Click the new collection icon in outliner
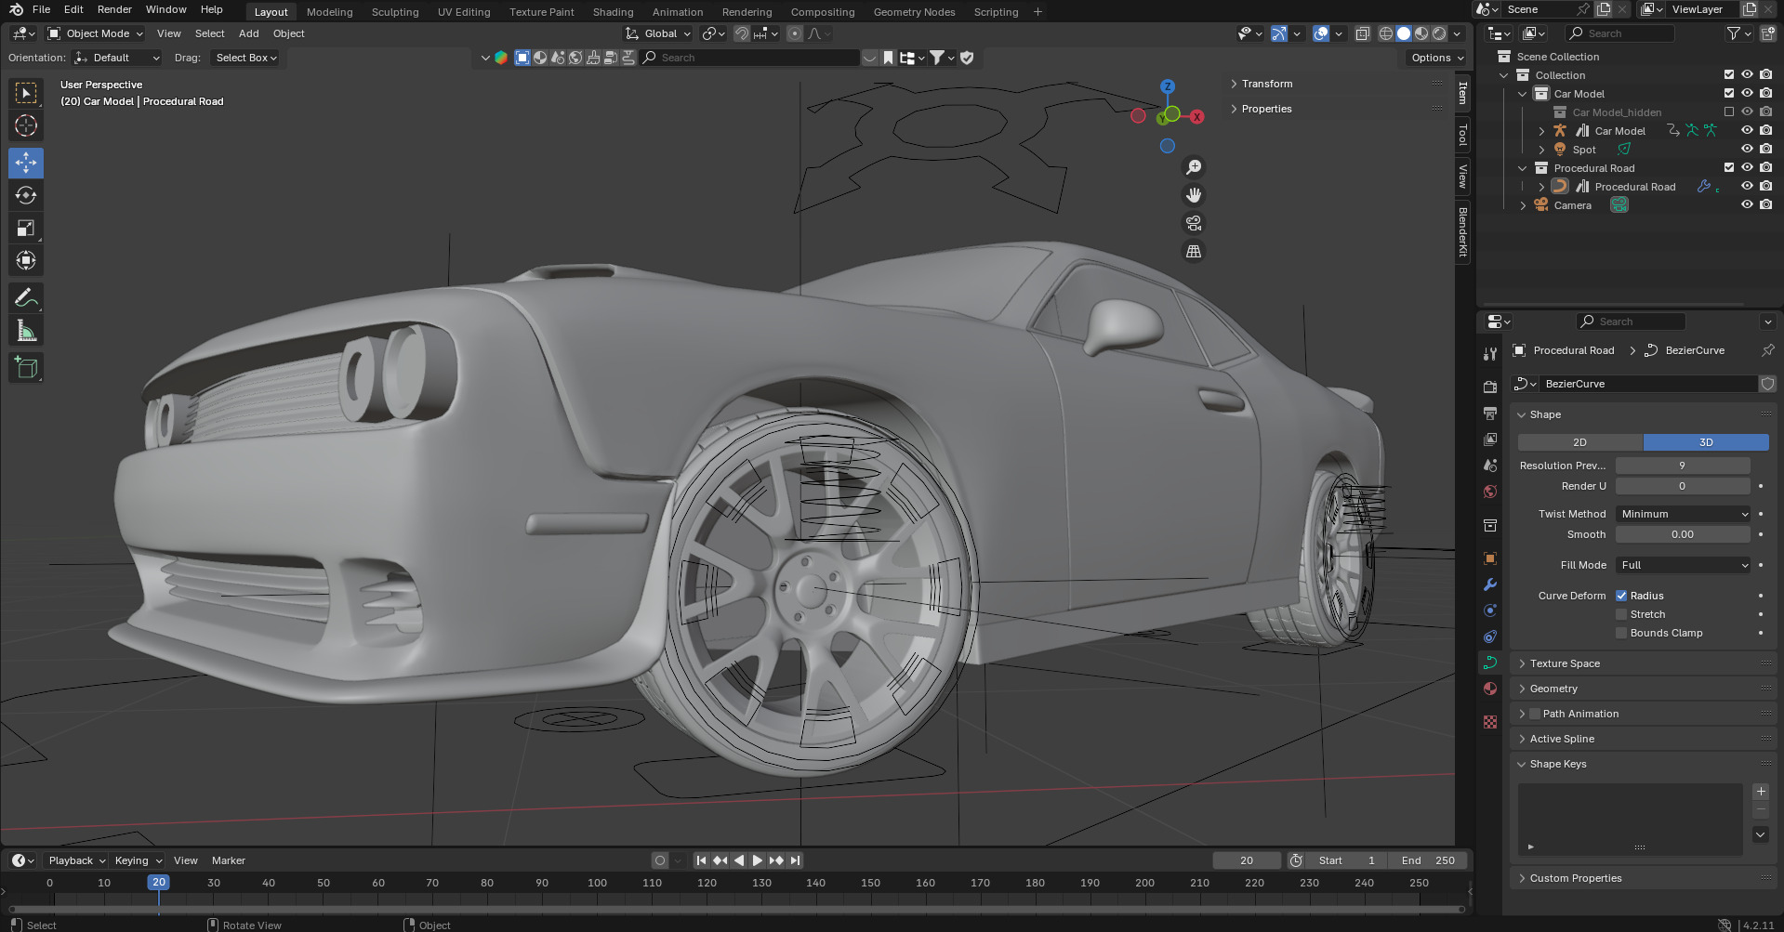The image size is (1784, 932). [1767, 33]
